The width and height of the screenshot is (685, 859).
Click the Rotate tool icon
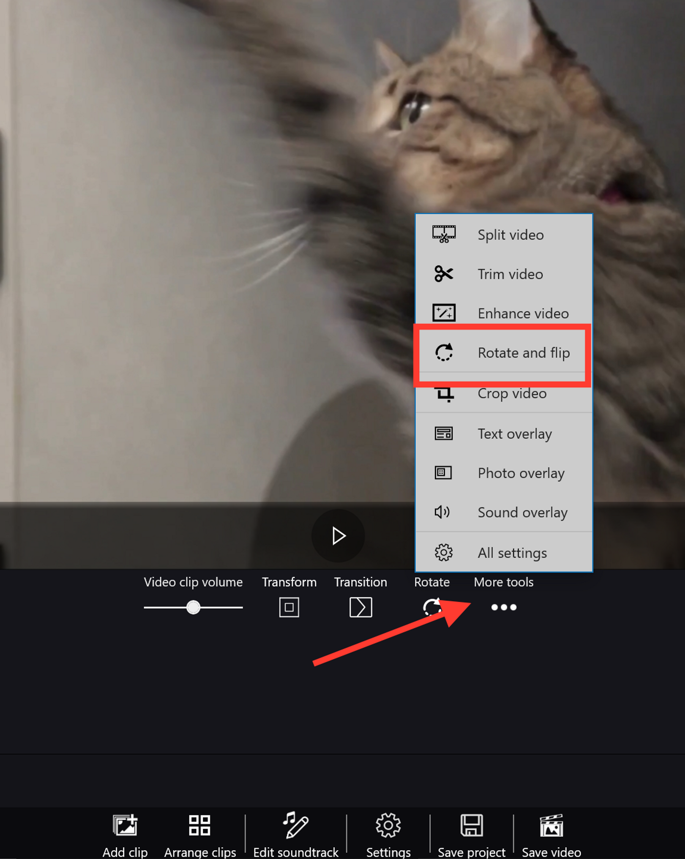pos(432,607)
